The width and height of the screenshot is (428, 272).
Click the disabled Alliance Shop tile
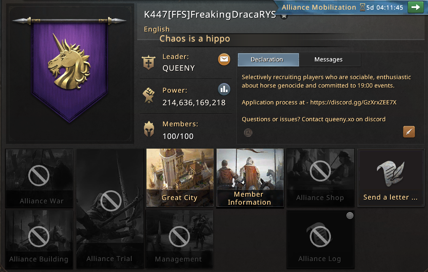[320, 178]
